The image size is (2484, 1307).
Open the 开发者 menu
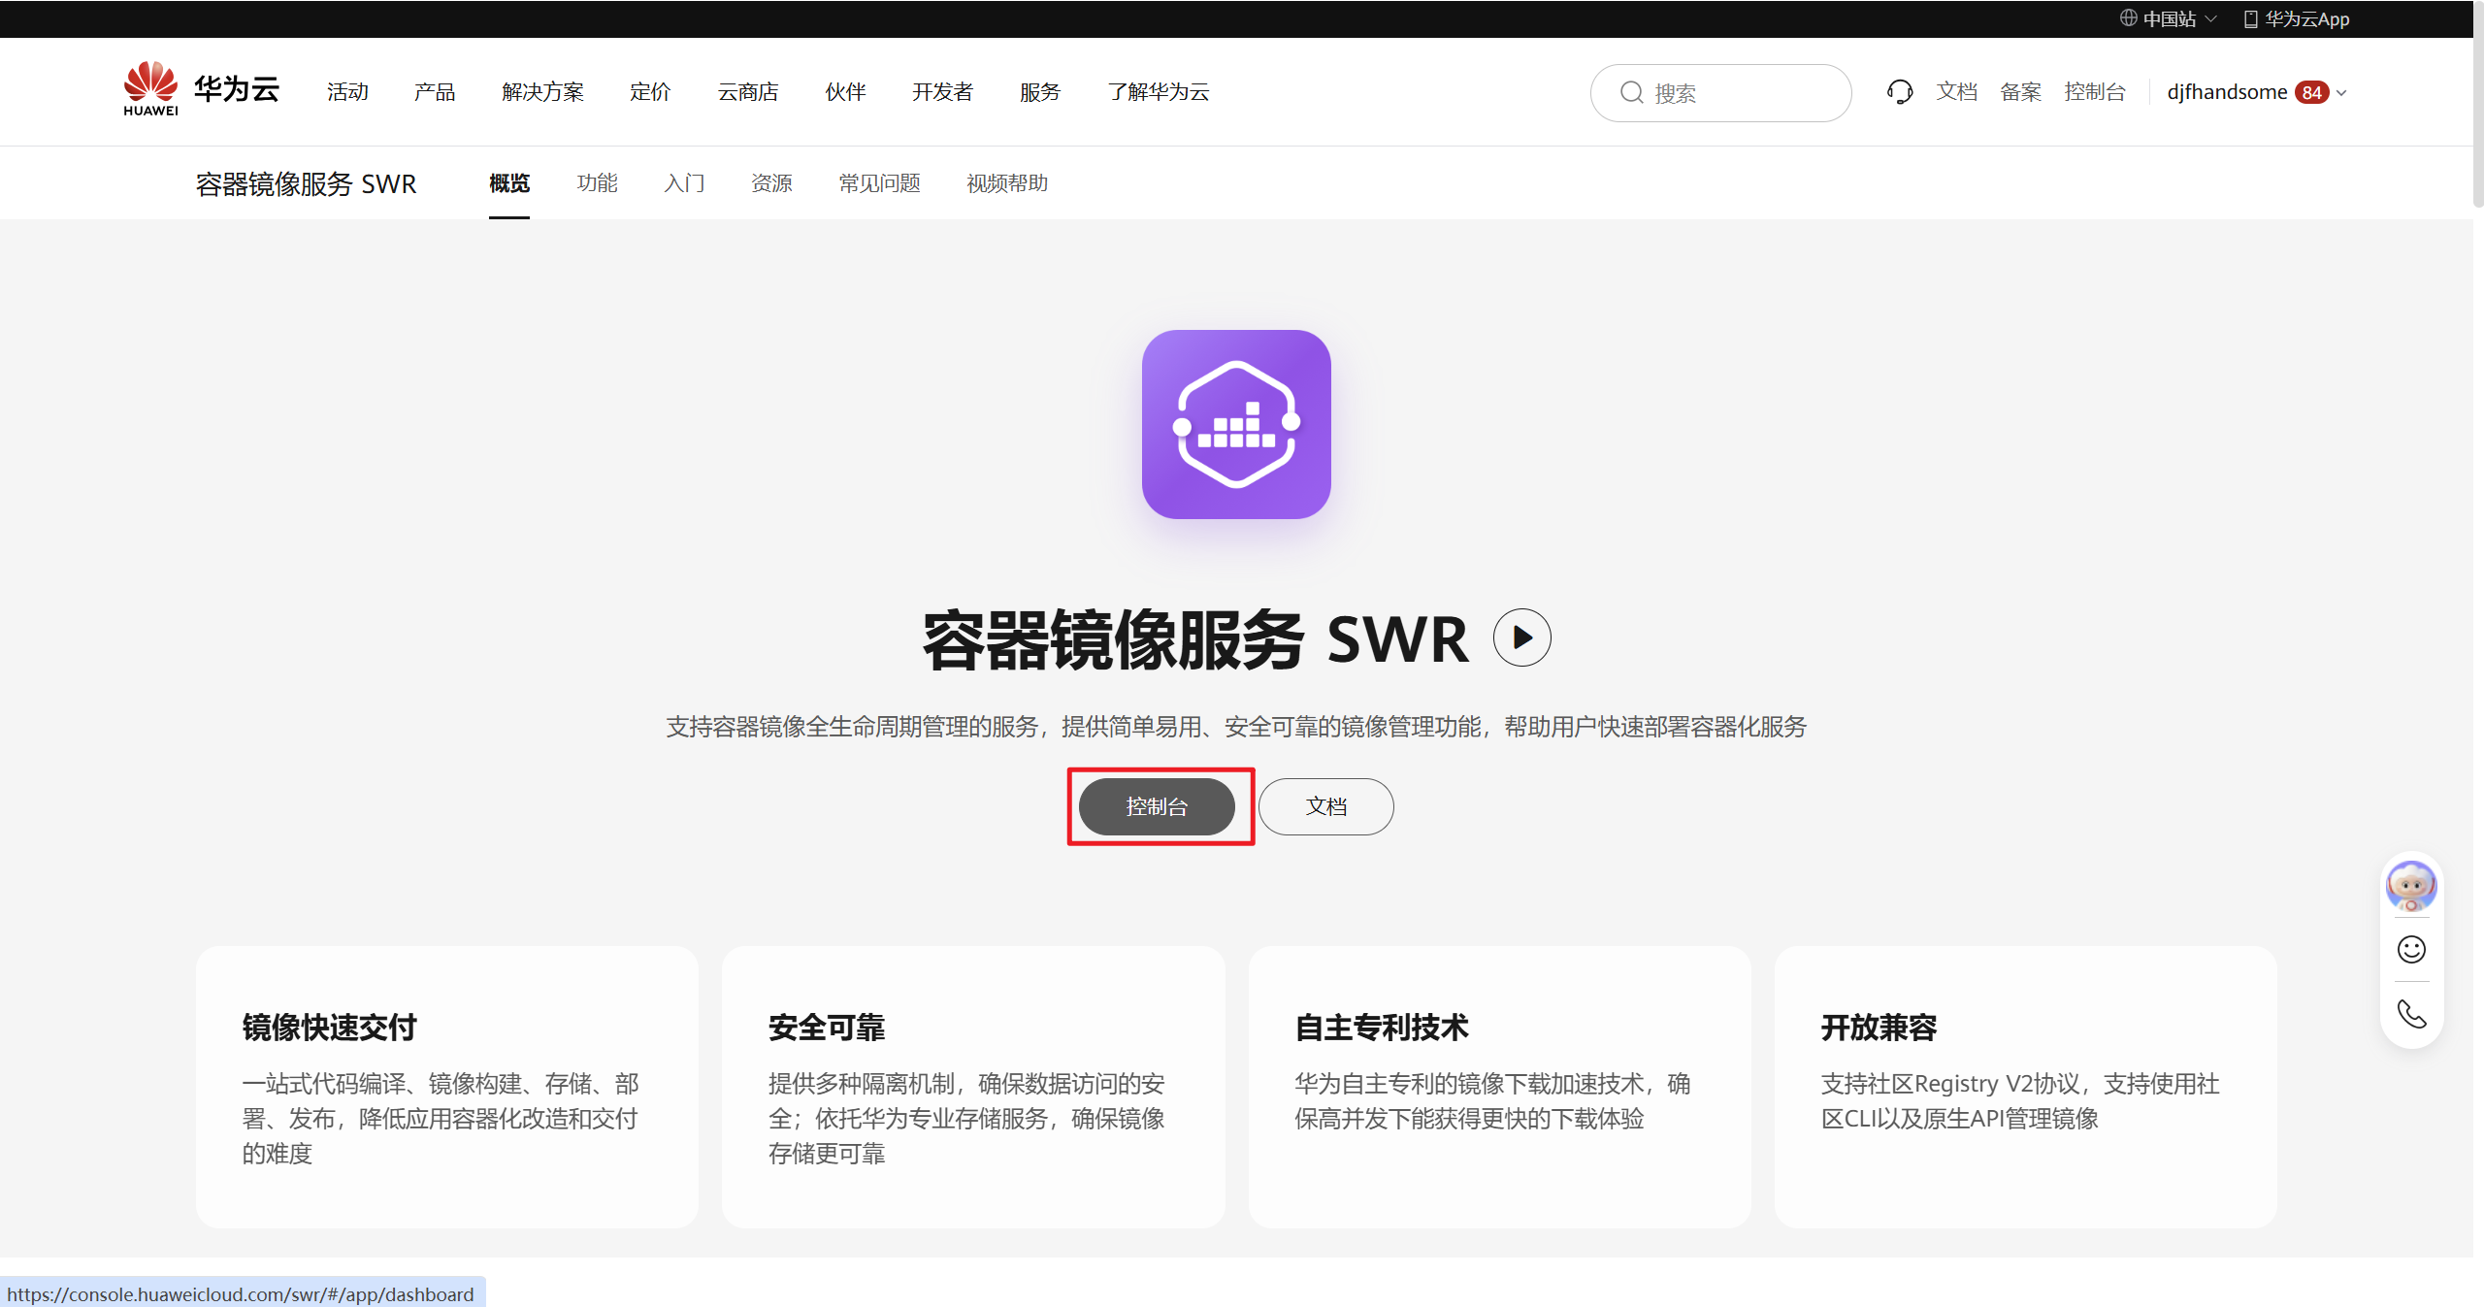coord(942,92)
